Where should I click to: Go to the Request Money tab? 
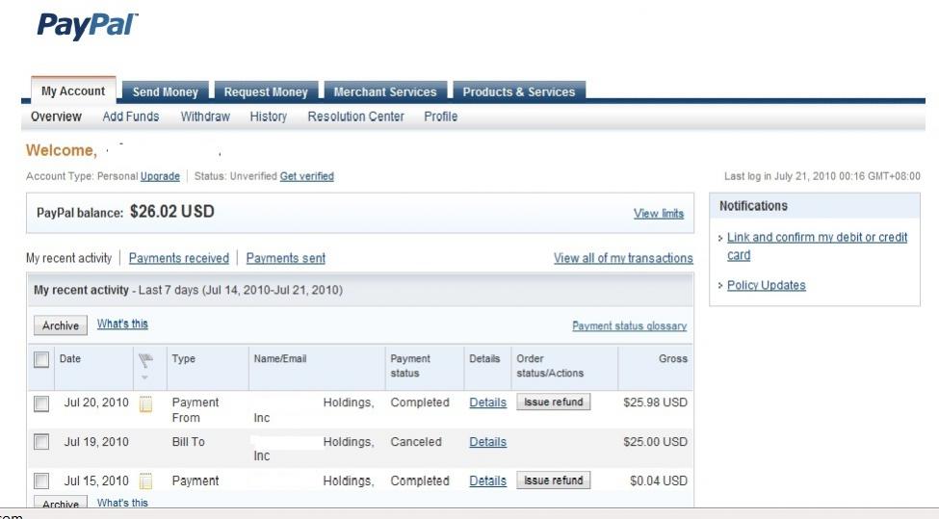coord(266,92)
